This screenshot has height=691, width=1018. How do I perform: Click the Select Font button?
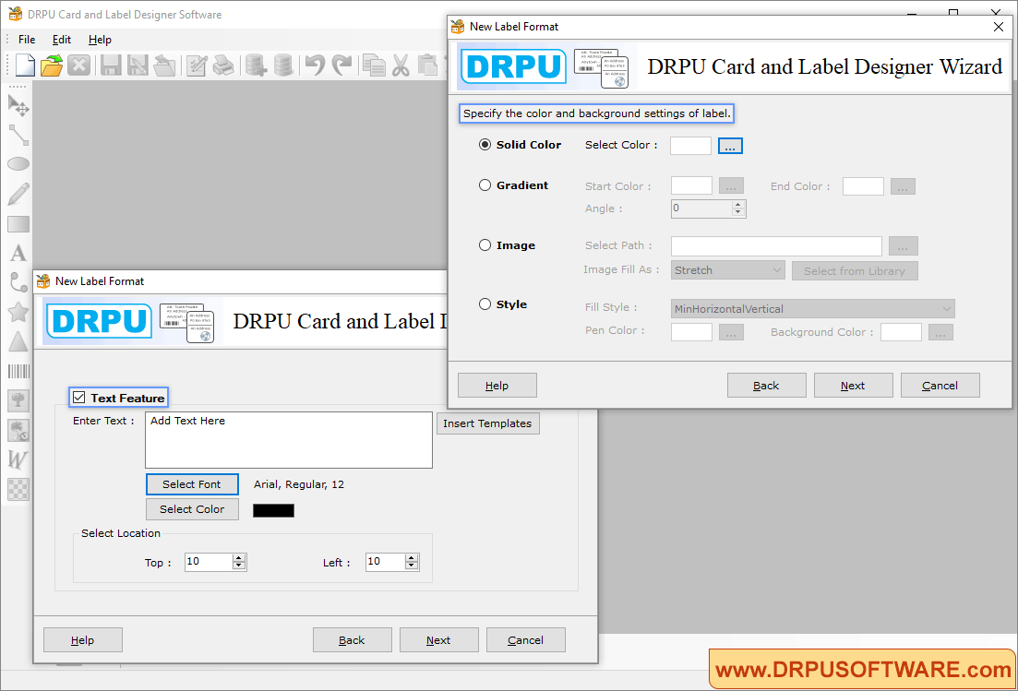[x=192, y=484]
